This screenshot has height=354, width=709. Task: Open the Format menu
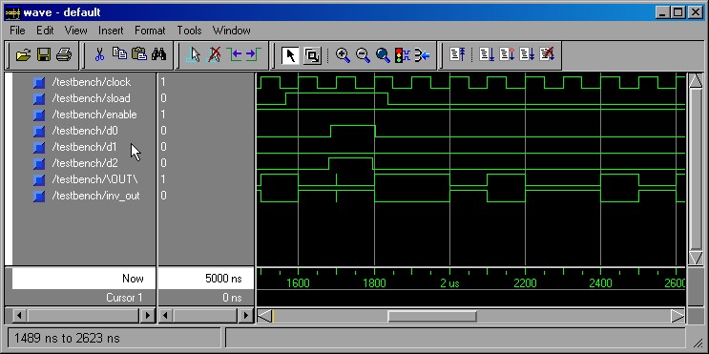click(150, 31)
